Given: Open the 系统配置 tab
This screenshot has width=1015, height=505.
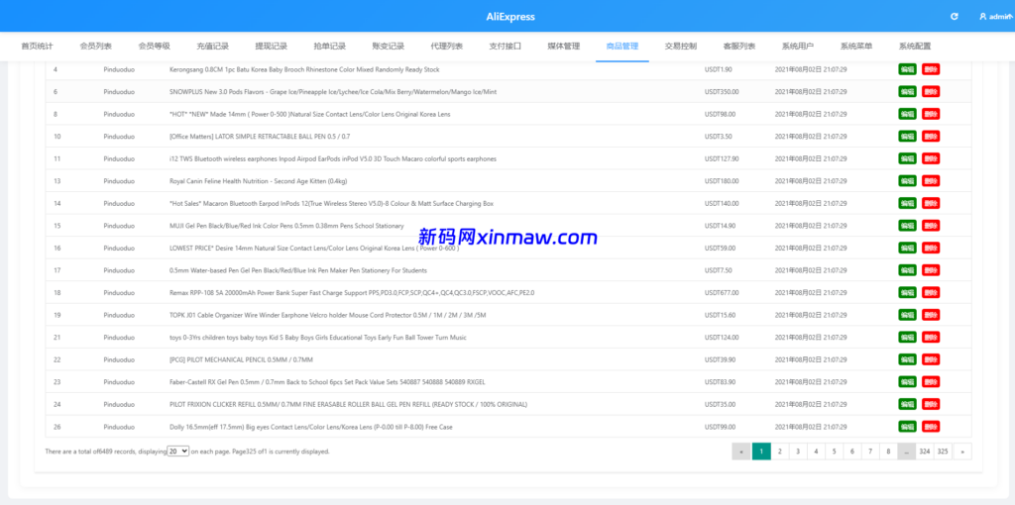Looking at the screenshot, I should [x=915, y=47].
